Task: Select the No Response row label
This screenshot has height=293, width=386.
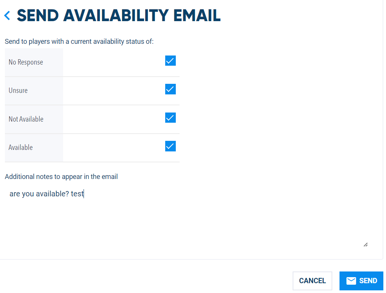Action: pos(26,62)
